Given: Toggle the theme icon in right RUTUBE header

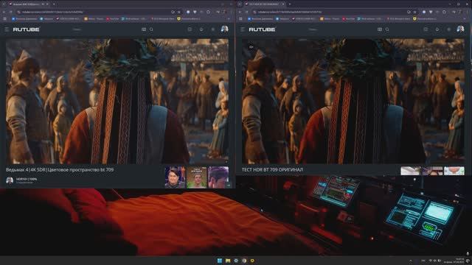Looking at the screenshot, I should pyautogui.click(x=449, y=29).
